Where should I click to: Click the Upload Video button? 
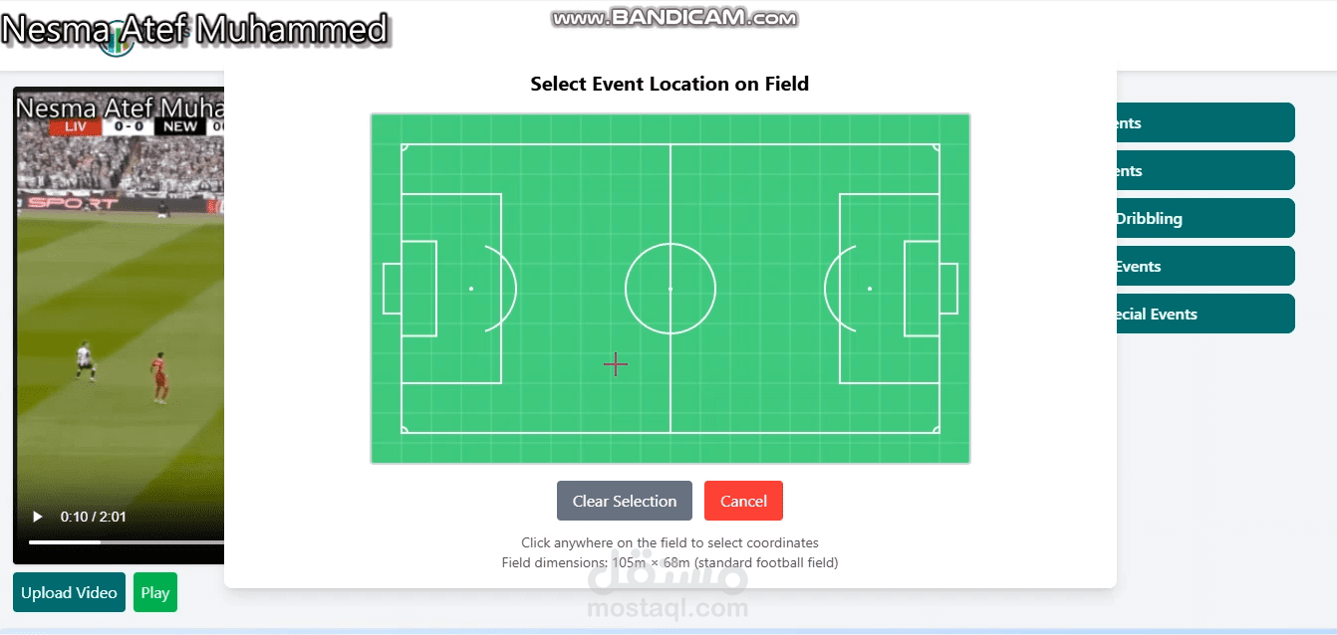tap(70, 592)
